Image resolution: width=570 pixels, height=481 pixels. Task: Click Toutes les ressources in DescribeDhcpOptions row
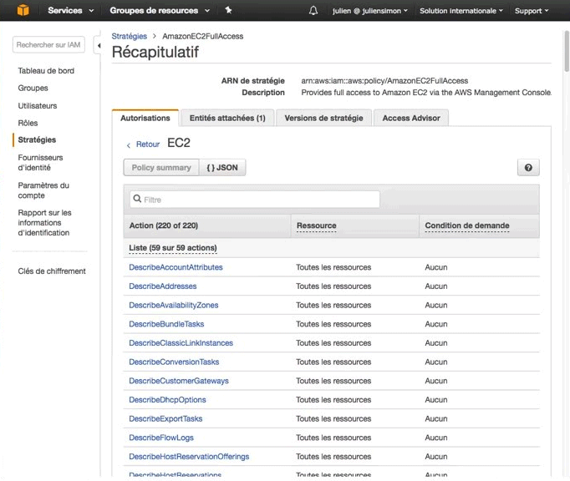point(333,400)
